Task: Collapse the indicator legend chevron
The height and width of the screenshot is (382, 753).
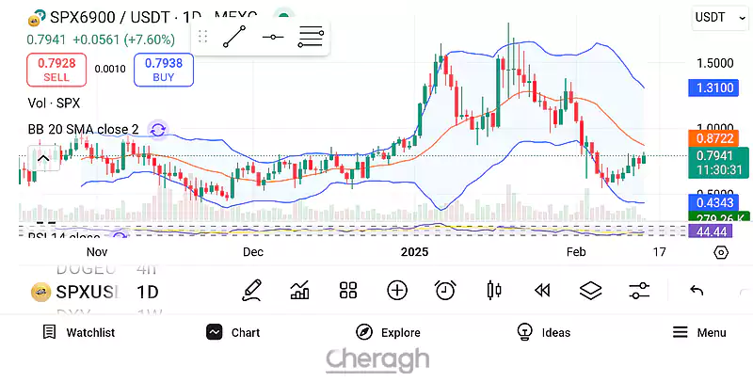Action: [x=43, y=158]
